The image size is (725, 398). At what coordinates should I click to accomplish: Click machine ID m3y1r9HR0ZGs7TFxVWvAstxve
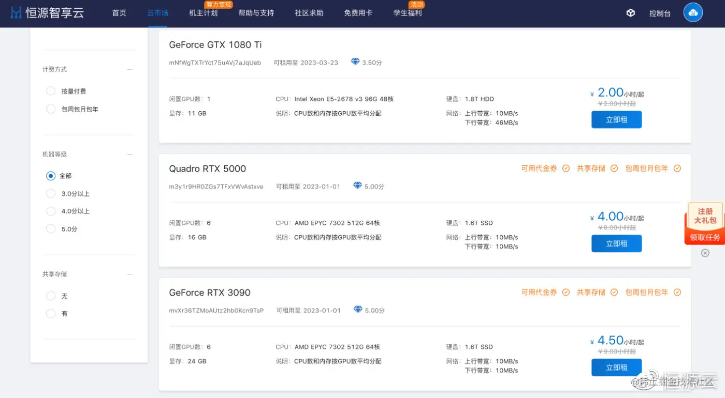pos(216,187)
